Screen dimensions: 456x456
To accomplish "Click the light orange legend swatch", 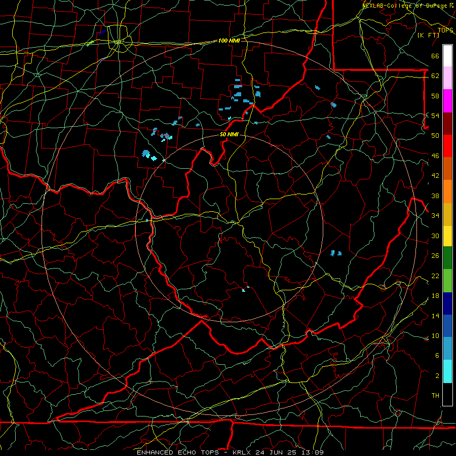I will pos(447,192).
